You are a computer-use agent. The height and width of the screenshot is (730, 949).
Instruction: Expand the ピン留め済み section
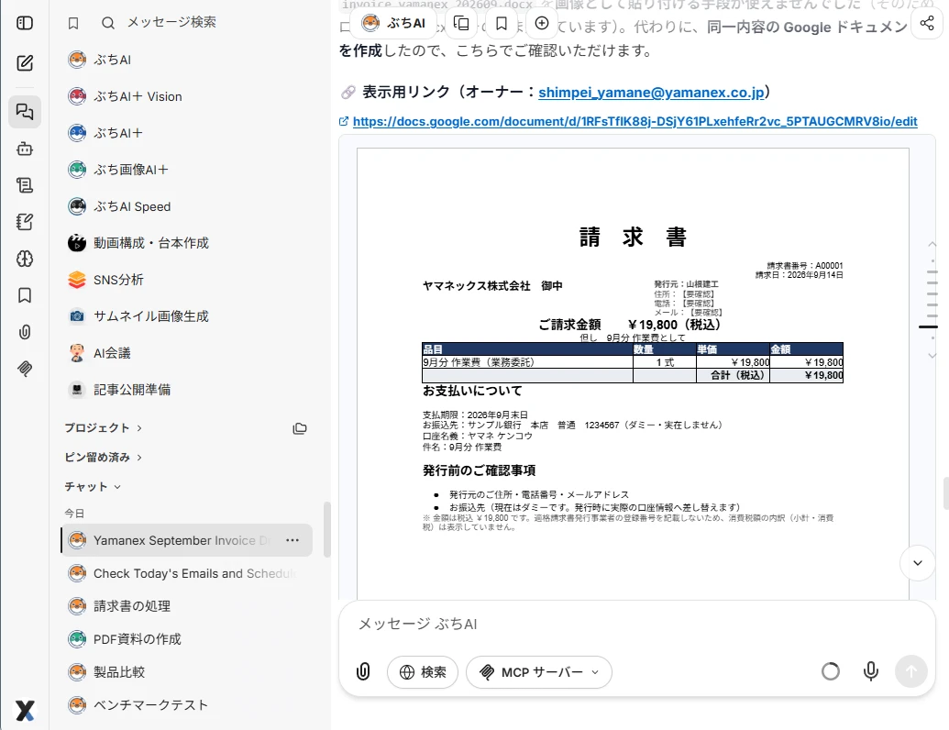tap(103, 457)
